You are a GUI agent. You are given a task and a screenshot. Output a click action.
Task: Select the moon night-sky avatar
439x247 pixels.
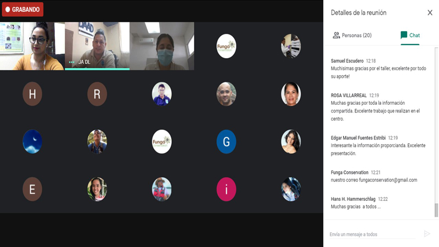point(32,142)
